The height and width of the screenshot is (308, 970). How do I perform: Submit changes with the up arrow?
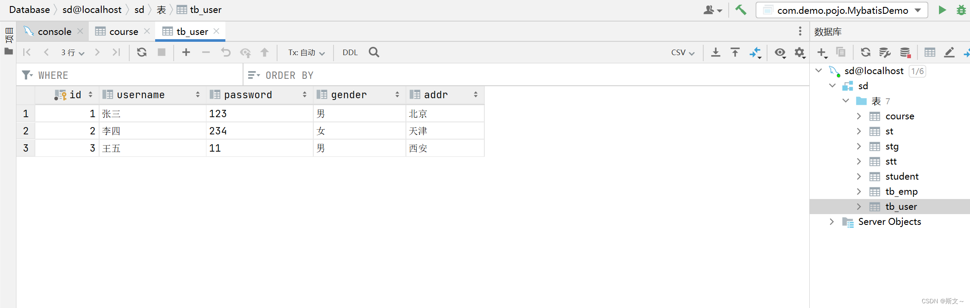coord(265,52)
